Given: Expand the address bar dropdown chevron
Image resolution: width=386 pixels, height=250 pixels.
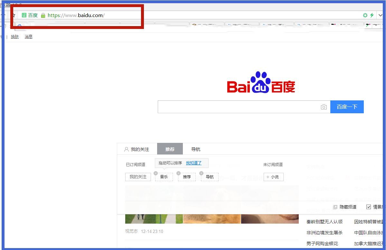Looking at the screenshot, I should click(380, 15).
